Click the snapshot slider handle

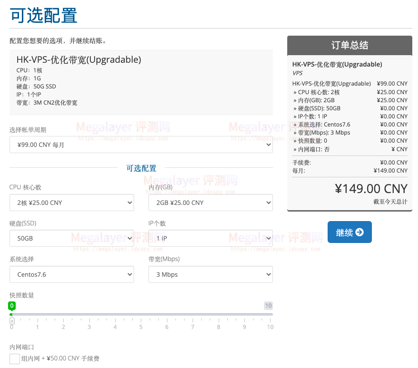[12, 321]
